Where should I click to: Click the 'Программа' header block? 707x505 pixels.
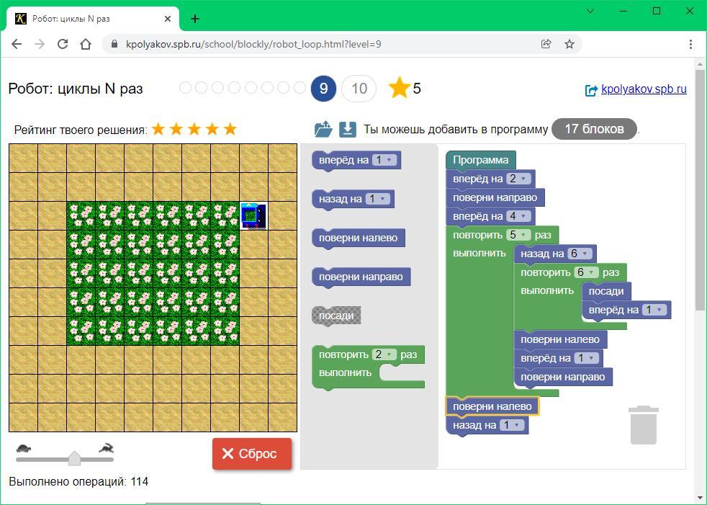click(481, 160)
